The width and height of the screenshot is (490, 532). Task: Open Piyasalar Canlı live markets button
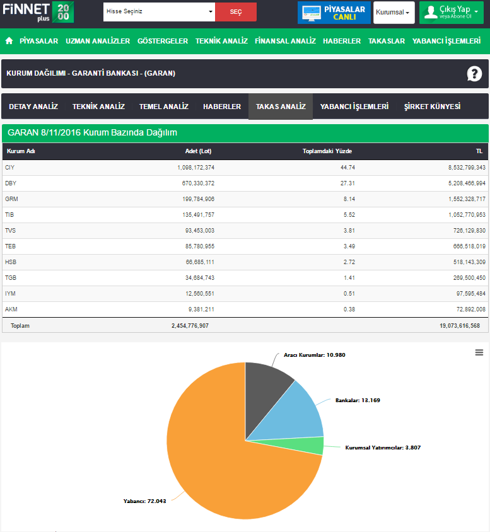334,13
